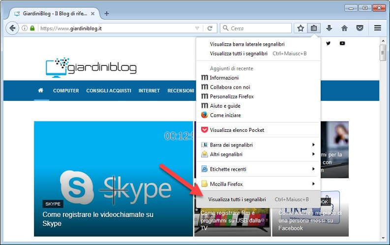Open site information icon in address bar

(x=25, y=28)
